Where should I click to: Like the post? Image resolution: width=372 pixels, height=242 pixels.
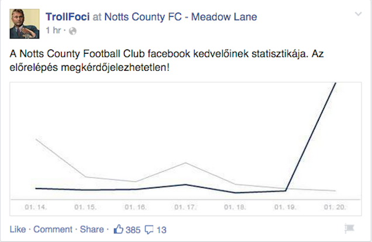click(x=18, y=230)
